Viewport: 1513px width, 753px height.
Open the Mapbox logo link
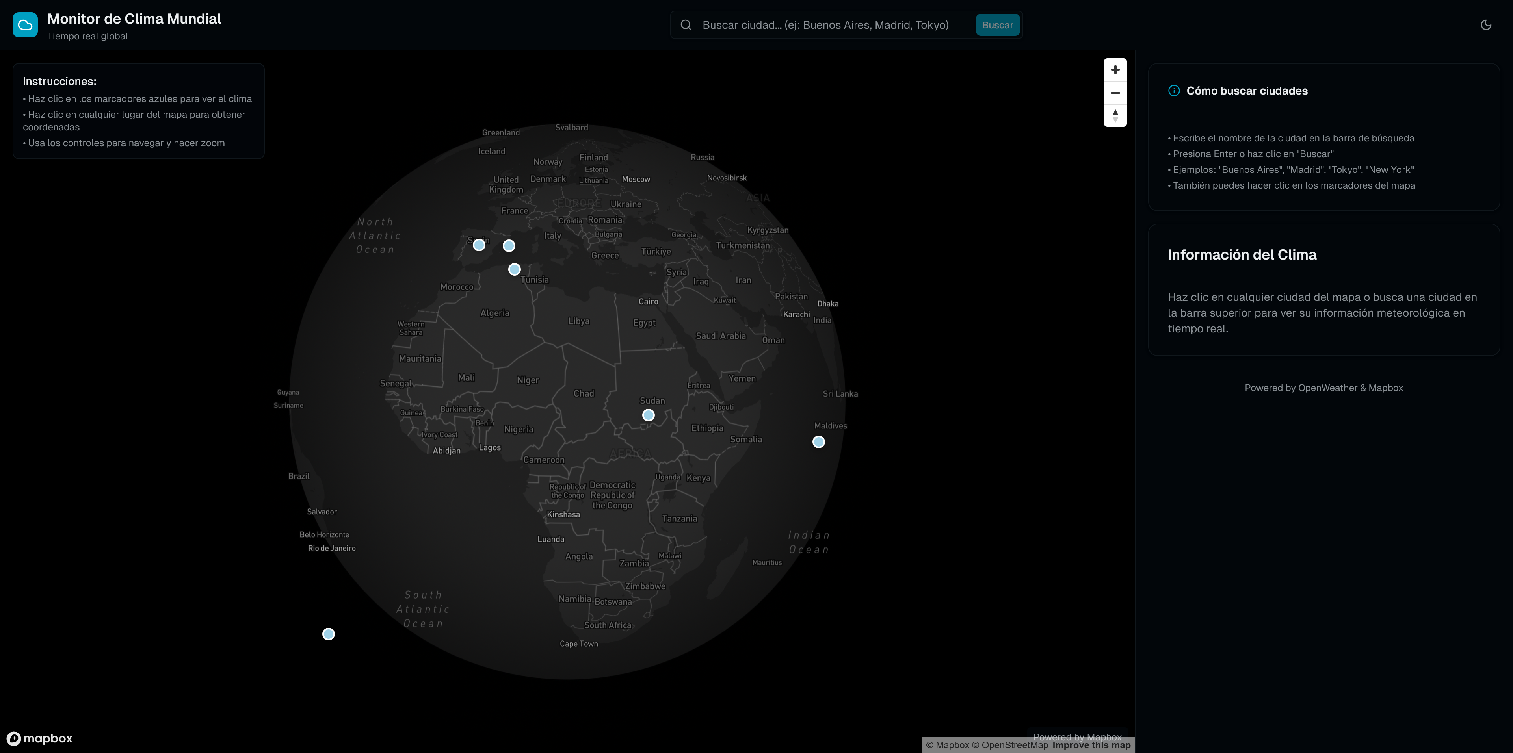click(x=39, y=738)
